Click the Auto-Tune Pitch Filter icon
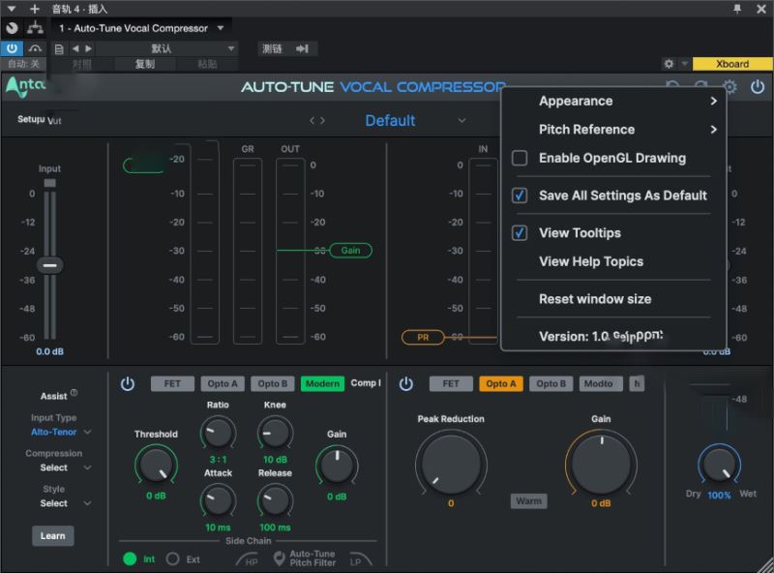 [280, 558]
